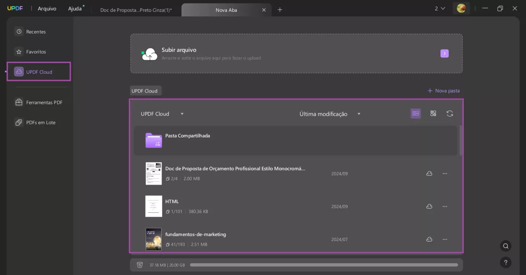Click the storage usage progress bar
526x275 pixels.
[x=324, y=265]
